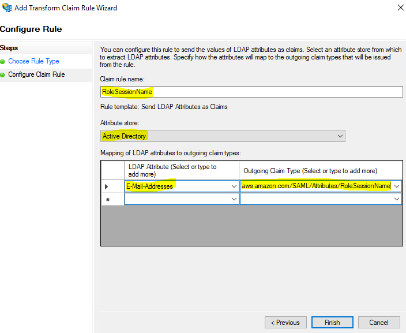Click green bullet beside Choose Rule Type
Screen dimensions: 406x333
pyautogui.click(x=3, y=62)
